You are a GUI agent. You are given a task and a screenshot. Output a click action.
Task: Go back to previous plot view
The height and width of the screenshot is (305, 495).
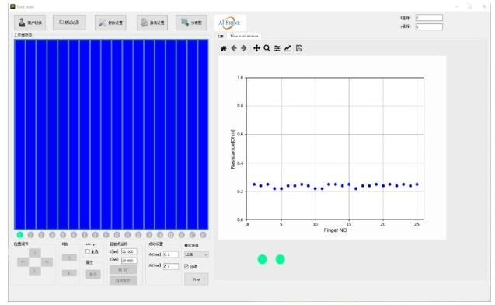(234, 48)
